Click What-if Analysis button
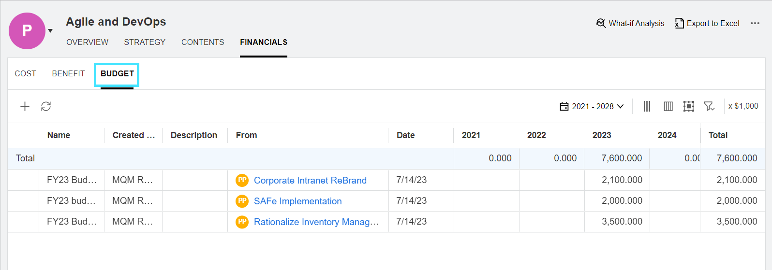This screenshot has width=772, height=270. click(630, 23)
